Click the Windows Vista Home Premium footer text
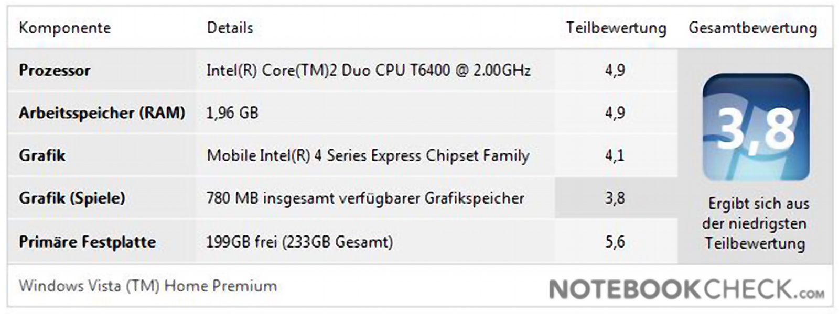 pyautogui.click(x=148, y=286)
